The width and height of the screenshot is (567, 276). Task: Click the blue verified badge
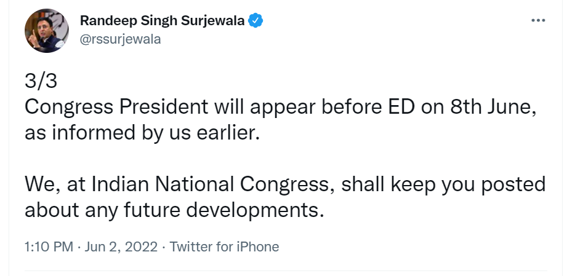255,21
